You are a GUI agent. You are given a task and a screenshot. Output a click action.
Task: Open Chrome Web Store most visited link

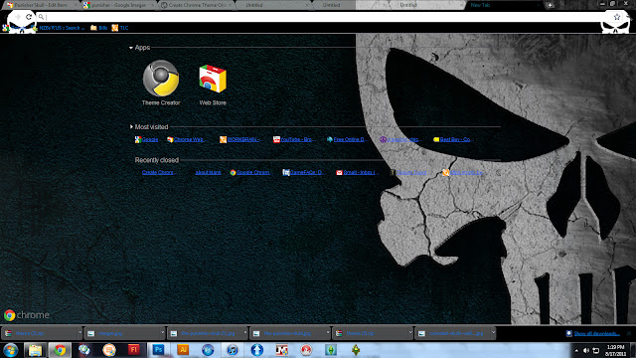coord(186,139)
